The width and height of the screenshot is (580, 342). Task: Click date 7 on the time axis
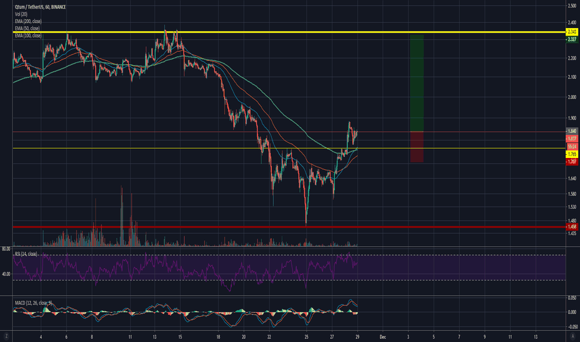point(459,337)
